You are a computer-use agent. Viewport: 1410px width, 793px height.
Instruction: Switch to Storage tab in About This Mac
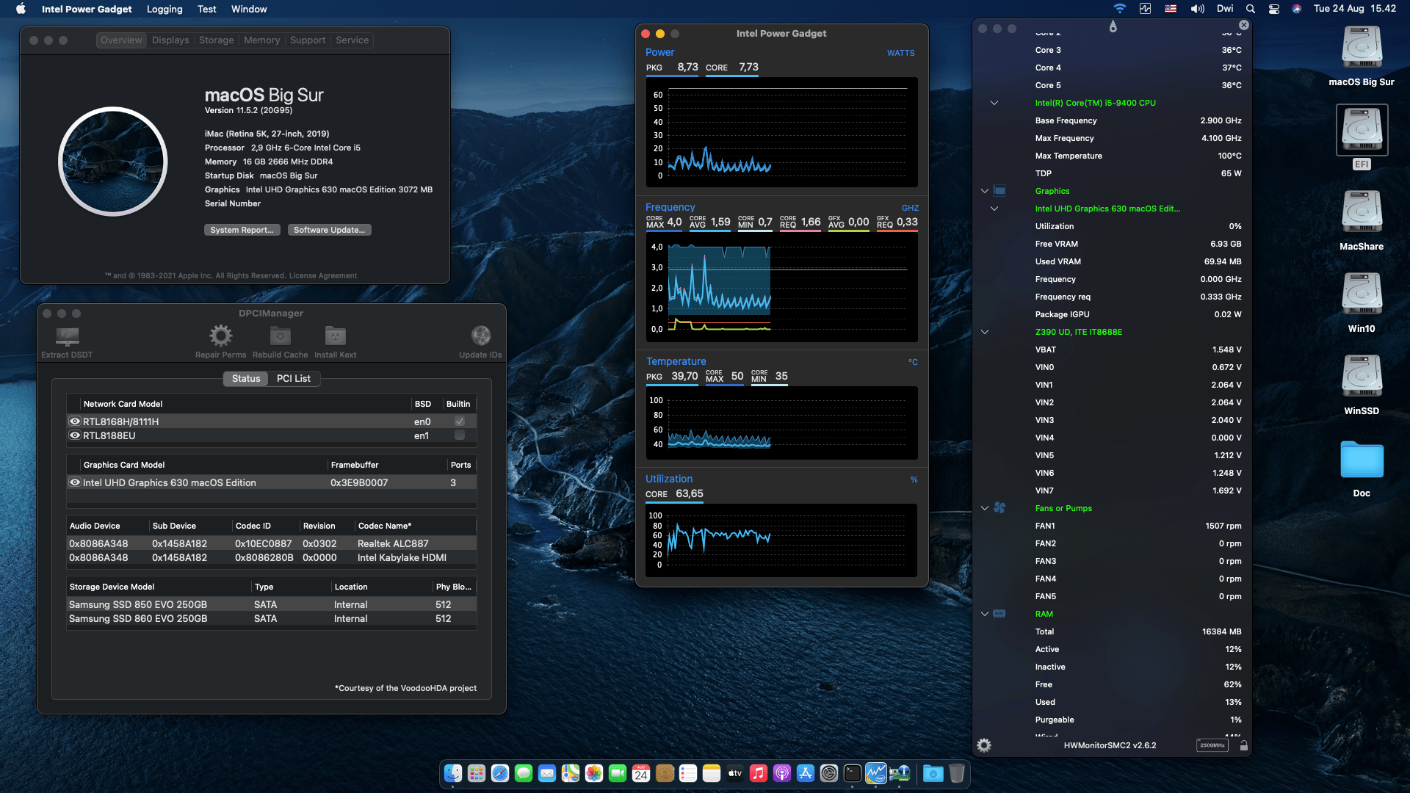tap(216, 40)
